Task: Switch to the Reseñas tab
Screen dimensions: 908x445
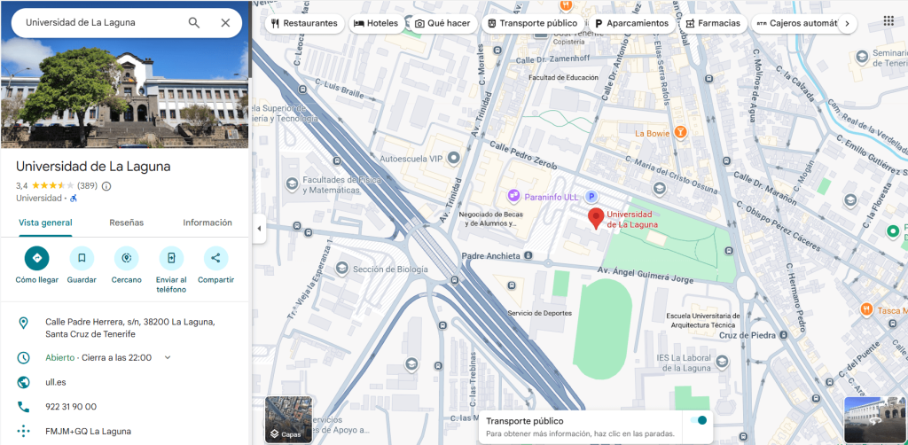Action: tap(126, 222)
